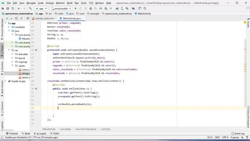250x141 pixels.
Task: Click the operaciones_matematicas project breadcrumb
Action: coord(17,14)
